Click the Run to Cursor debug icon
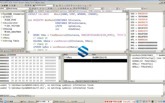Screen dimensions: 165x103 click(68, 8)
